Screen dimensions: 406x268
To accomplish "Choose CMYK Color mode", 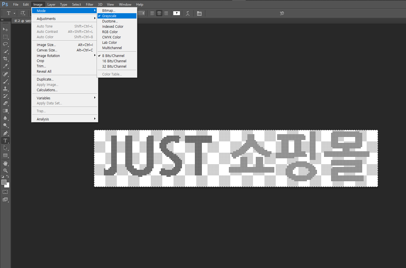I will coord(117,37).
